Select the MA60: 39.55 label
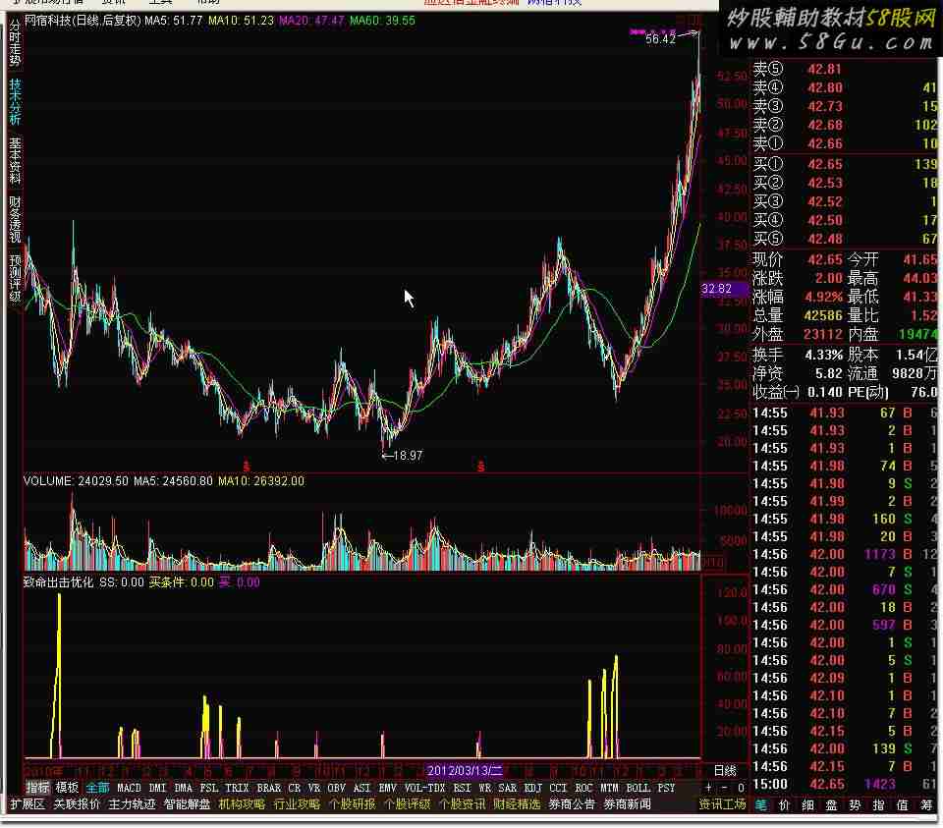The width and height of the screenshot is (943, 828). (x=382, y=21)
